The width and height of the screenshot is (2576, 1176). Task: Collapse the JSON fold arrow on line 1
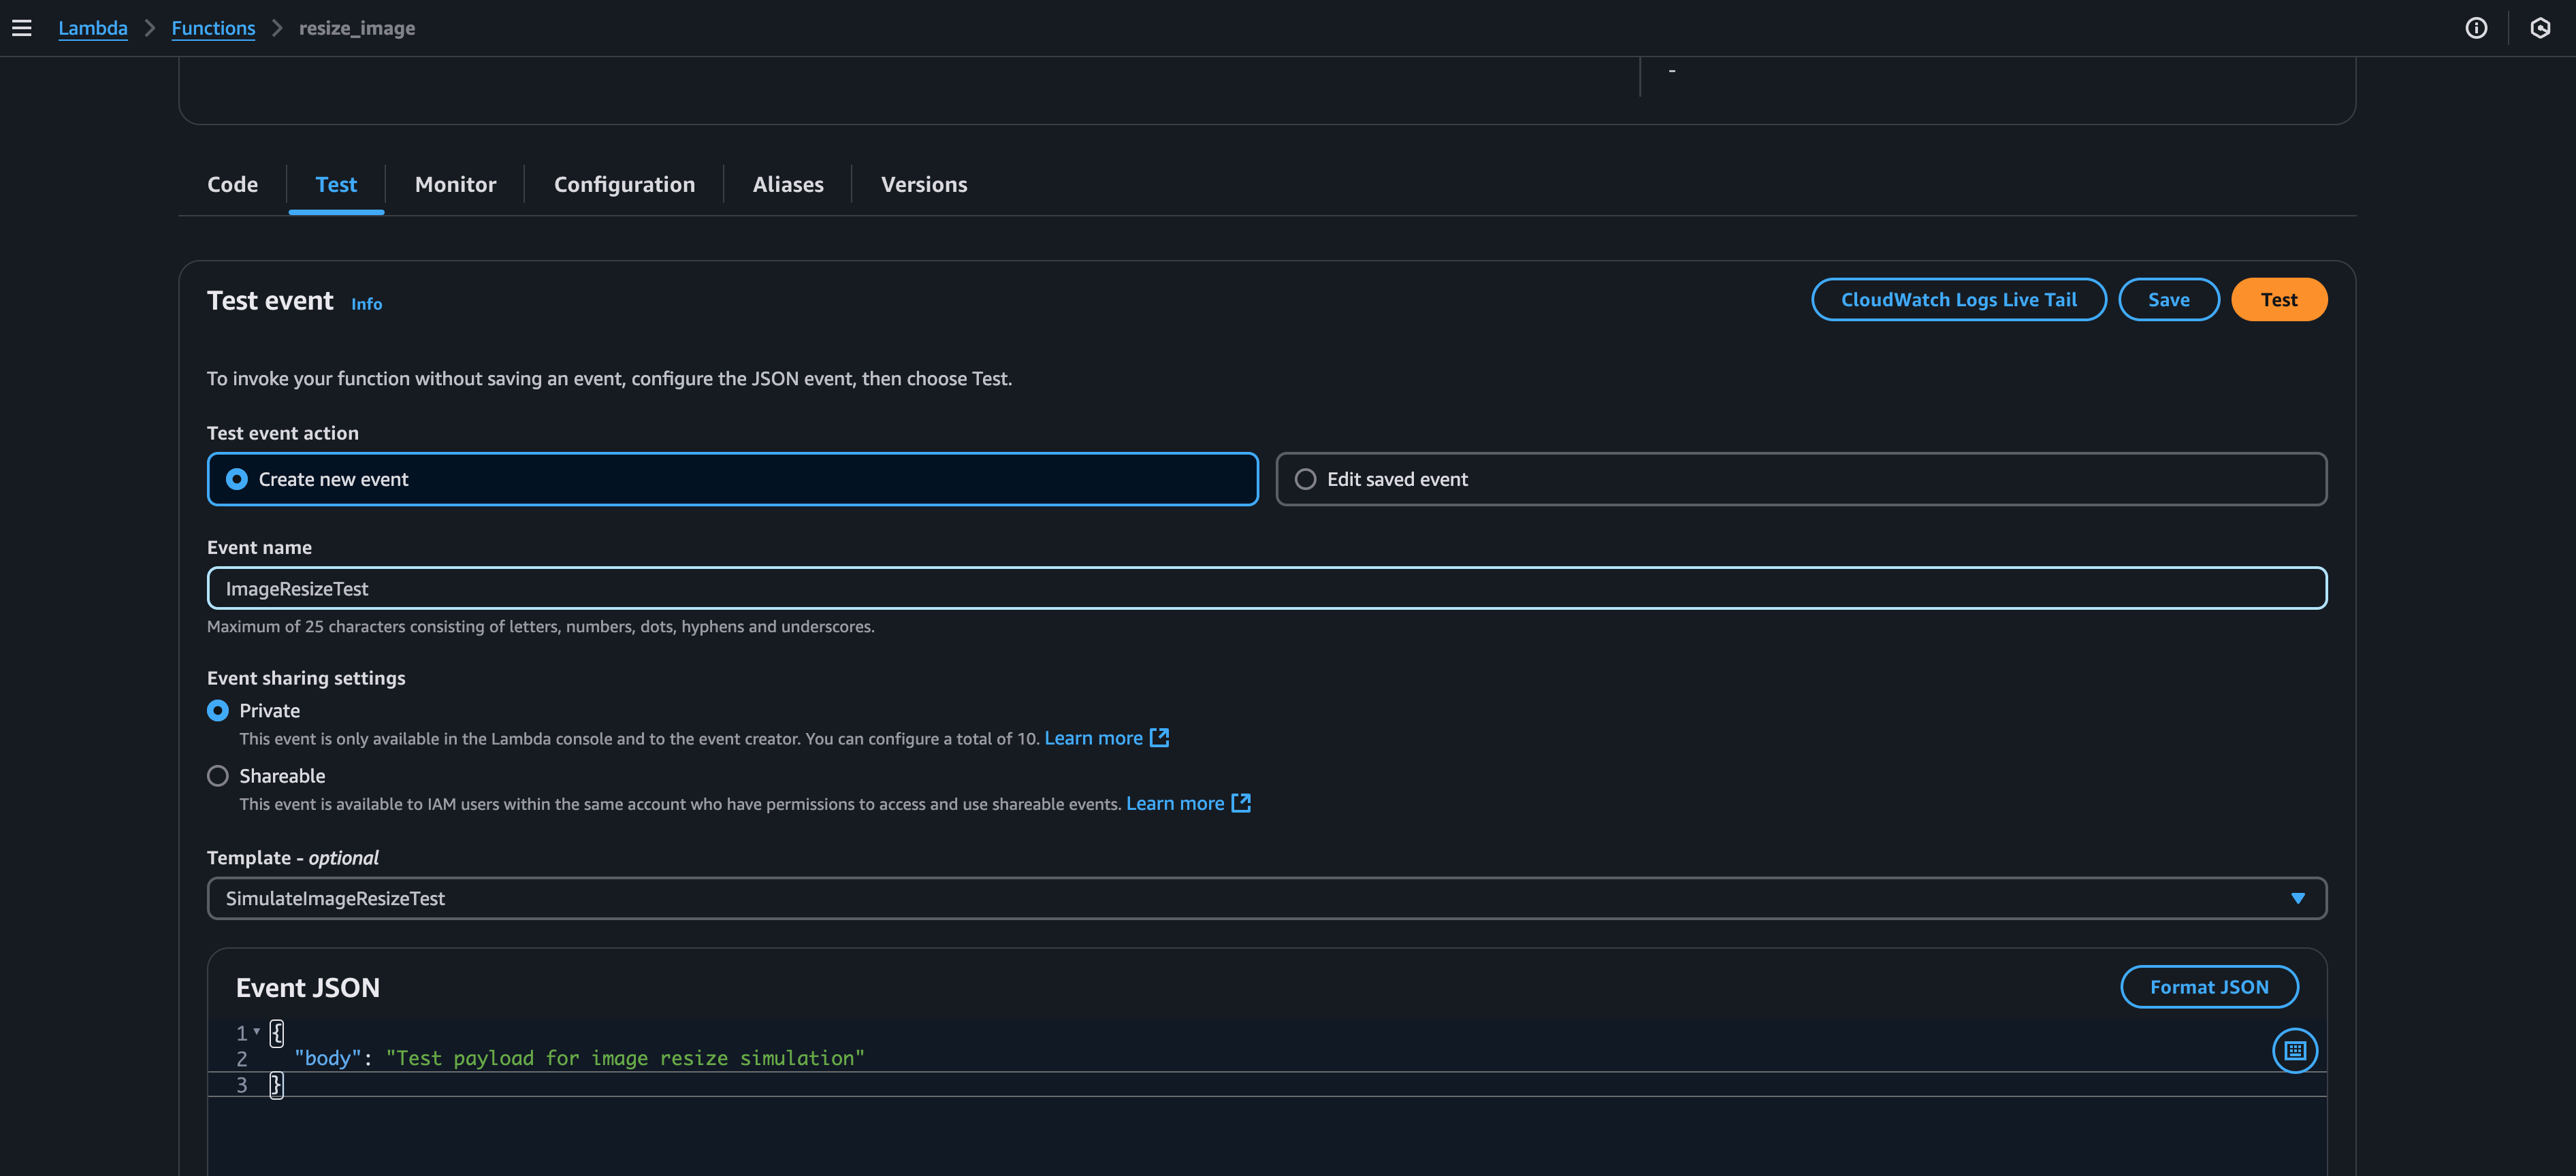tap(257, 1031)
